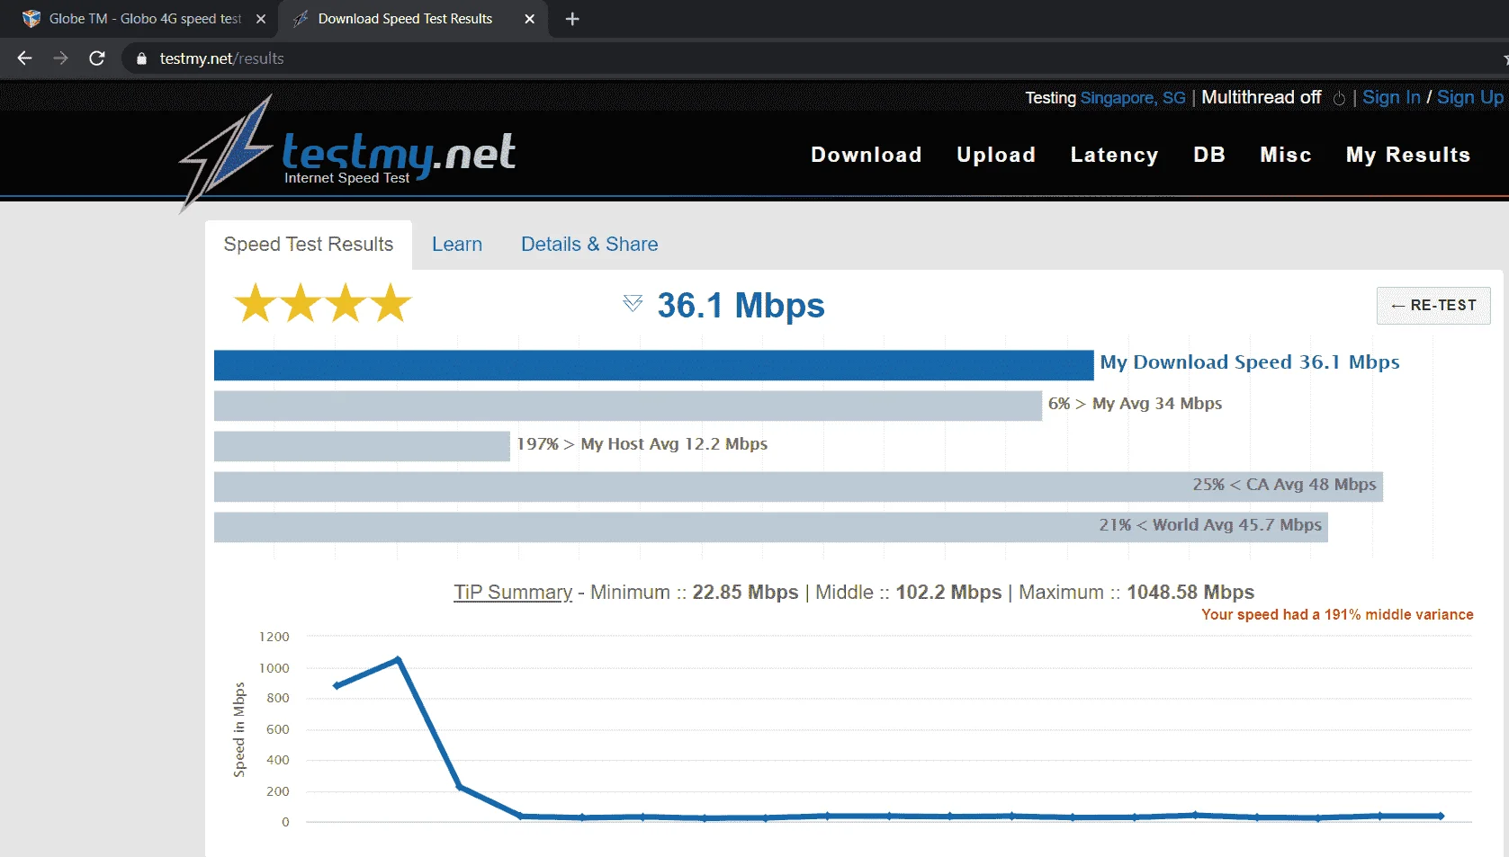This screenshot has width=1509, height=857.
Task: Click the RE-TEST button
Action: click(x=1433, y=306)
